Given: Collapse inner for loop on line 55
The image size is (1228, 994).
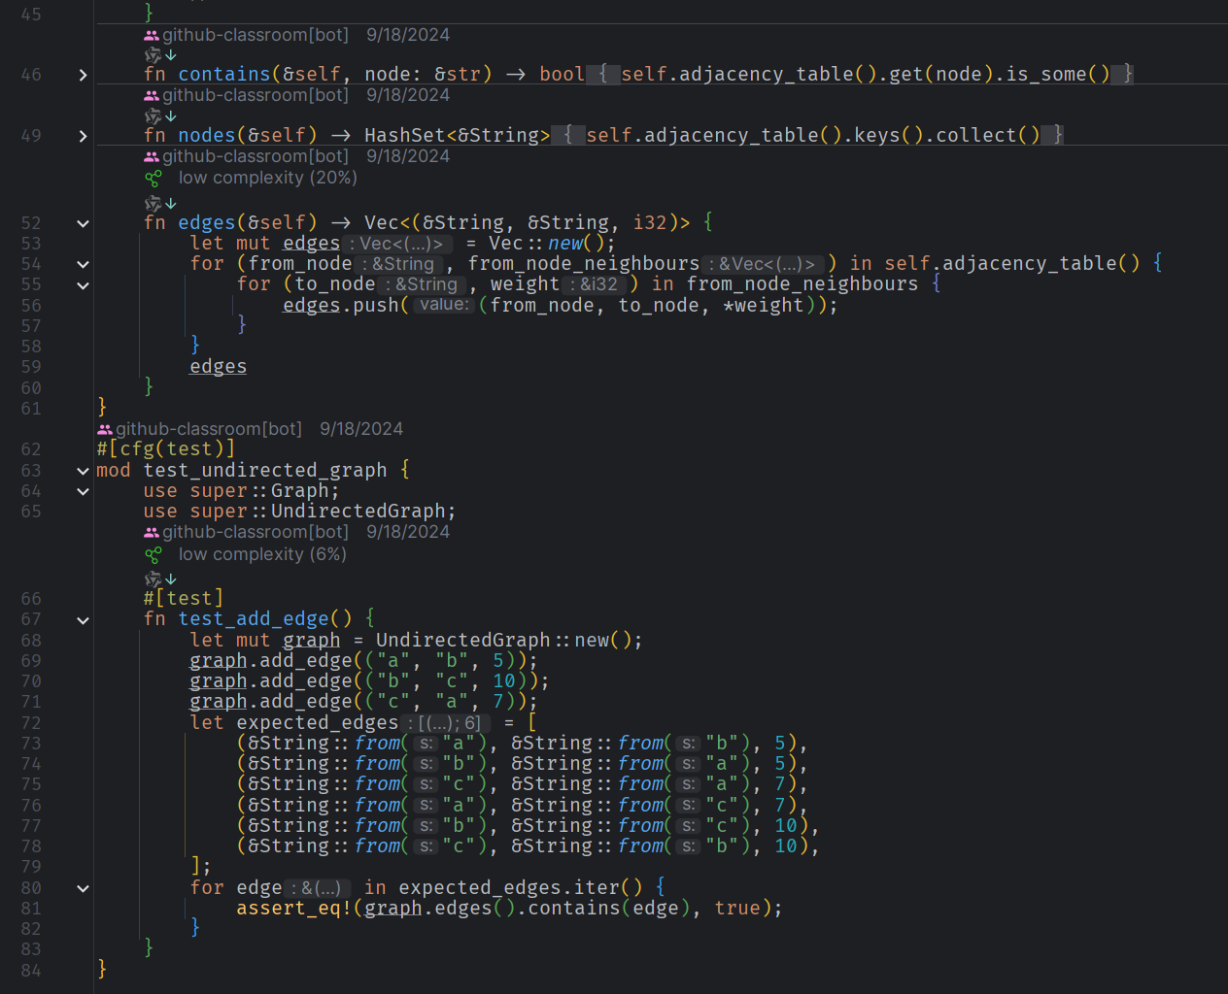Looking at the screenshot, I should pyautogui.click(x=83, y=285).
